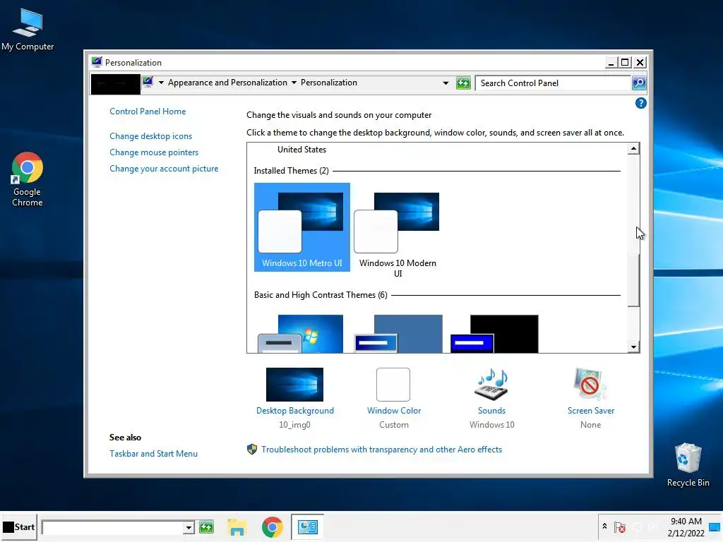Click theme list scroll up arrow
Image resolution: width=723 pixels, height=542 pixels.
click(633, 148)
